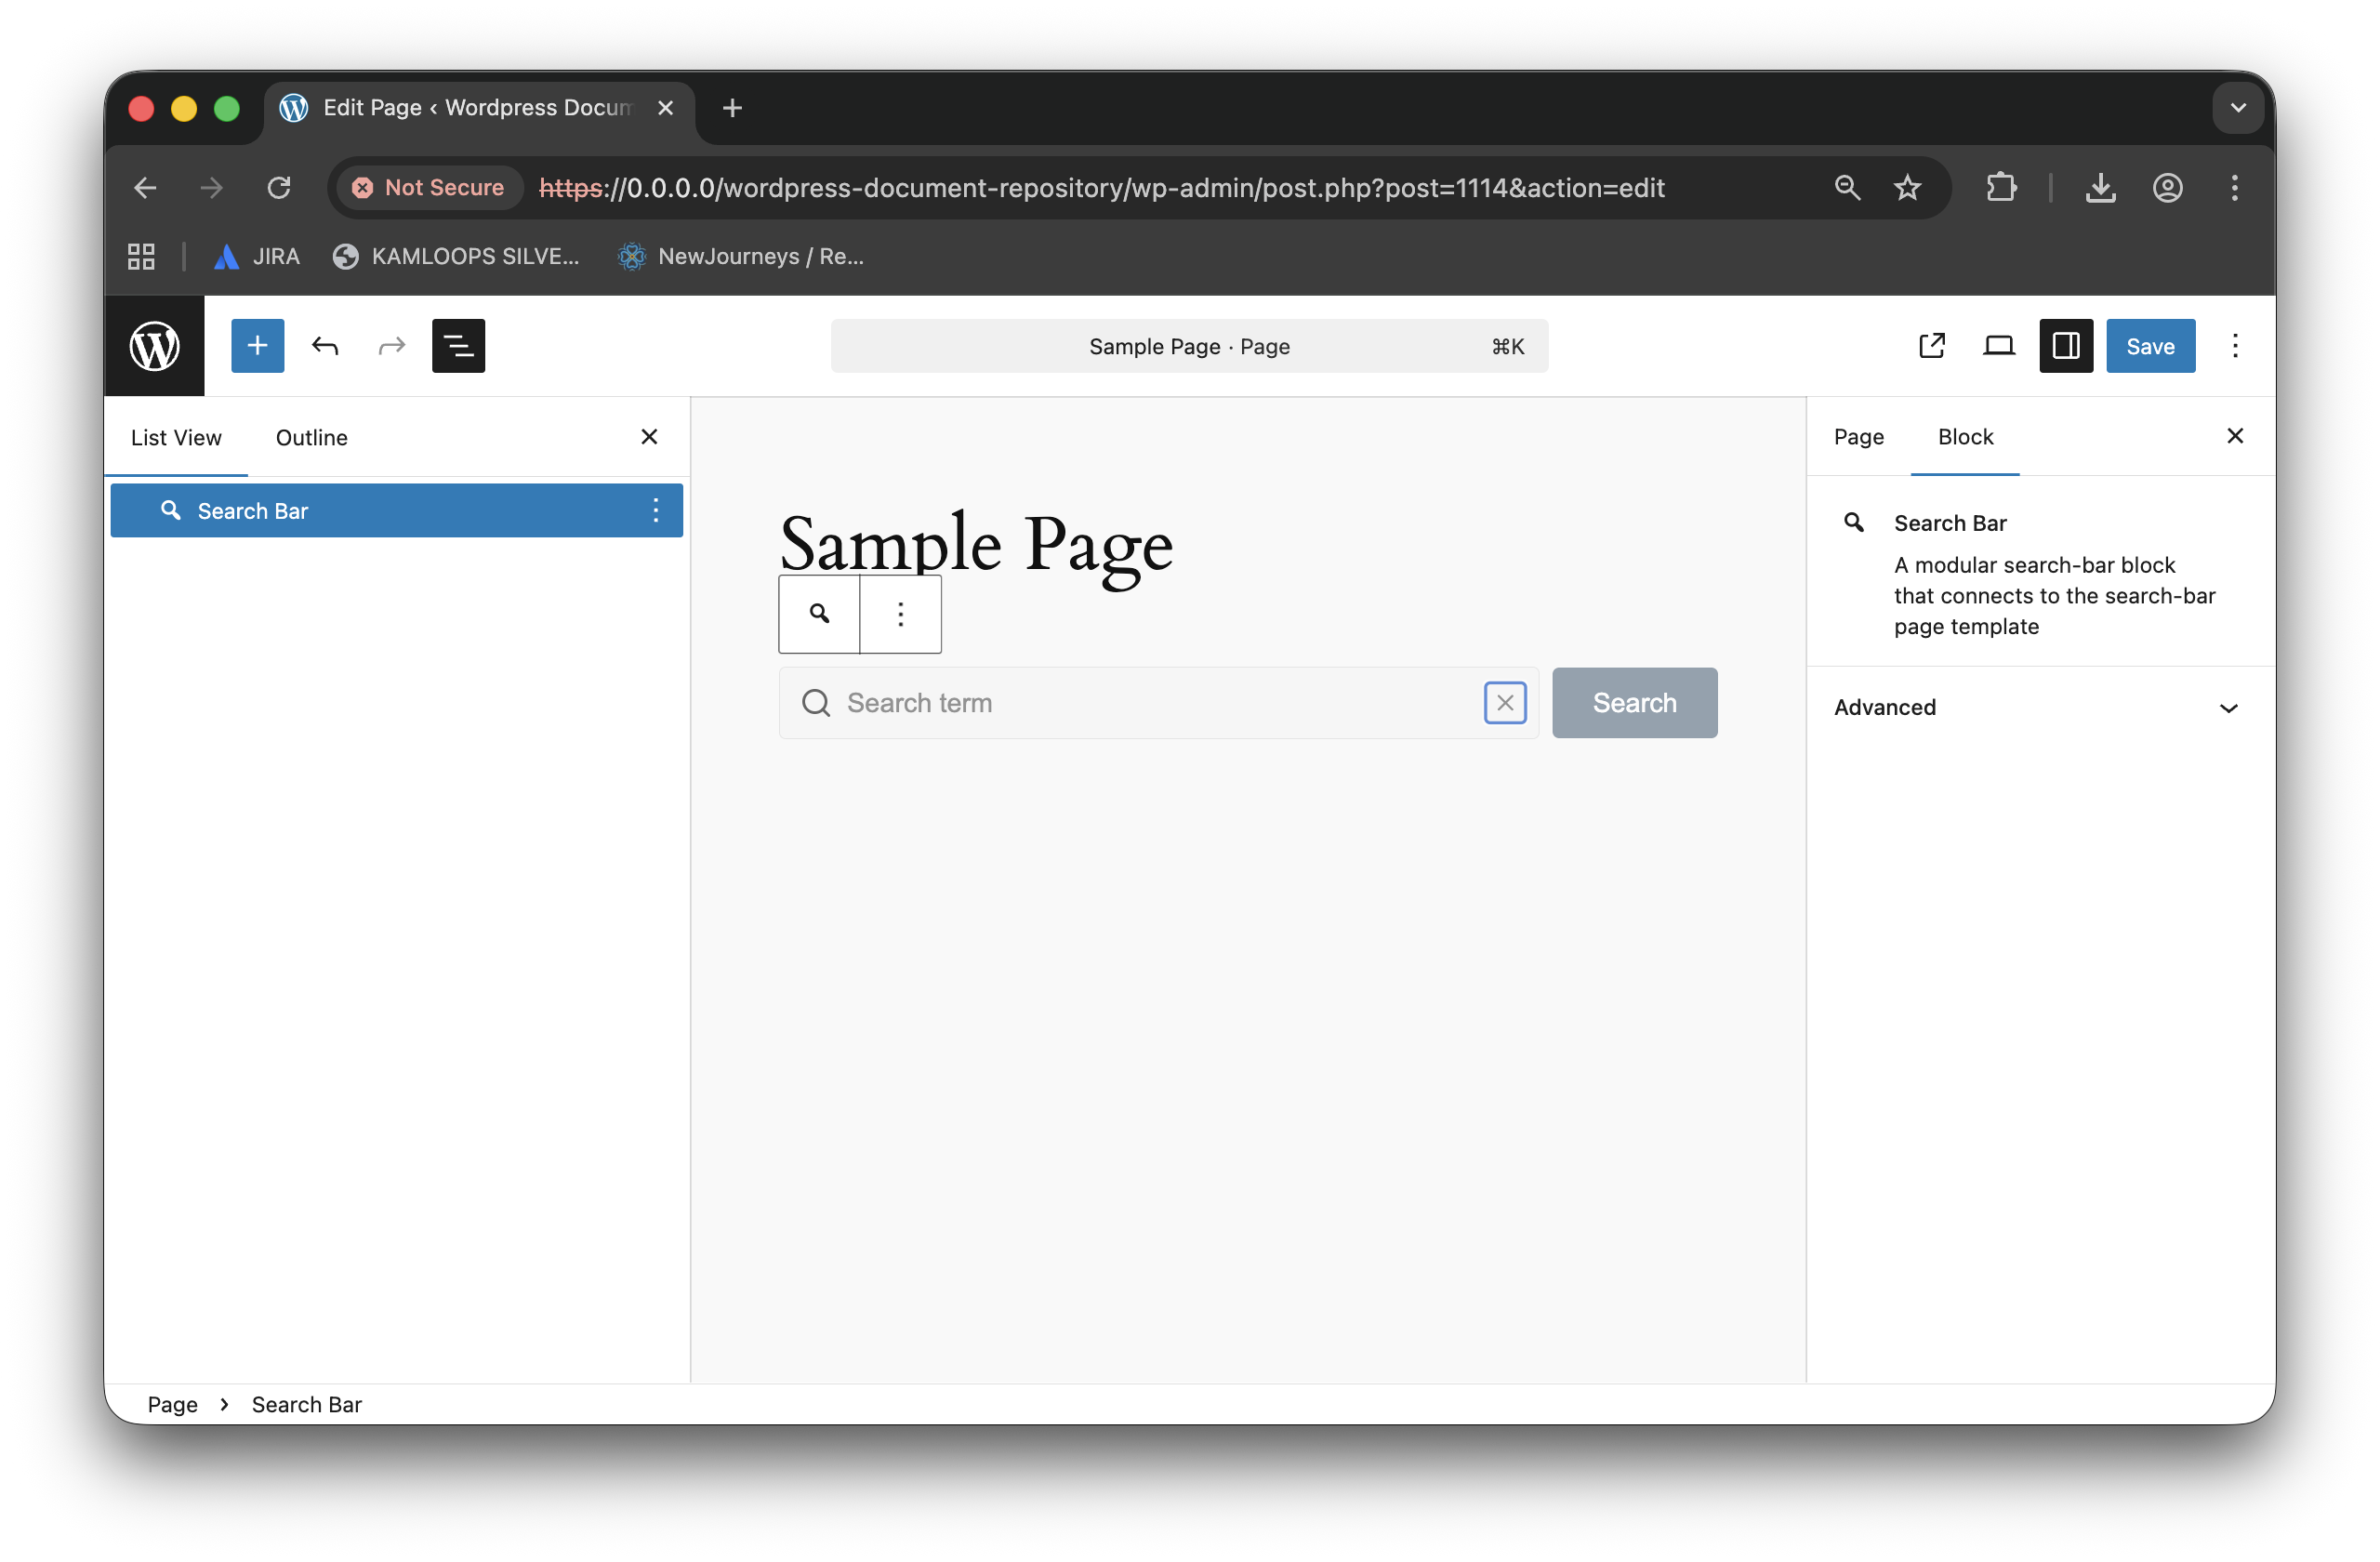The height and width of the screenshot is (1562, 2380).
Task: Open the editor options three-dot menu
Action: click(x=2234, y=346)
